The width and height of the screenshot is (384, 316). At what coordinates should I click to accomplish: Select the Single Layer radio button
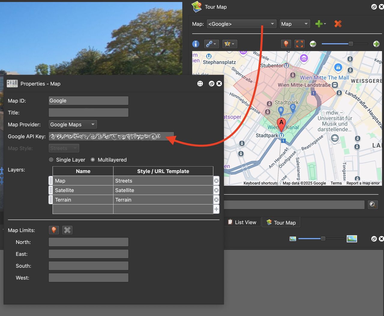(x=51, y=159)
